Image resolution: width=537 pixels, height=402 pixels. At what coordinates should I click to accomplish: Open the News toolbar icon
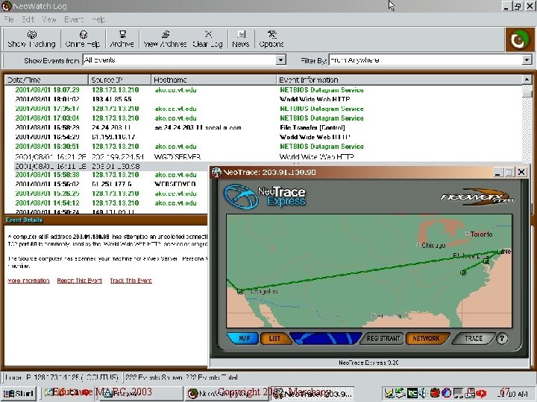[241, 39]
